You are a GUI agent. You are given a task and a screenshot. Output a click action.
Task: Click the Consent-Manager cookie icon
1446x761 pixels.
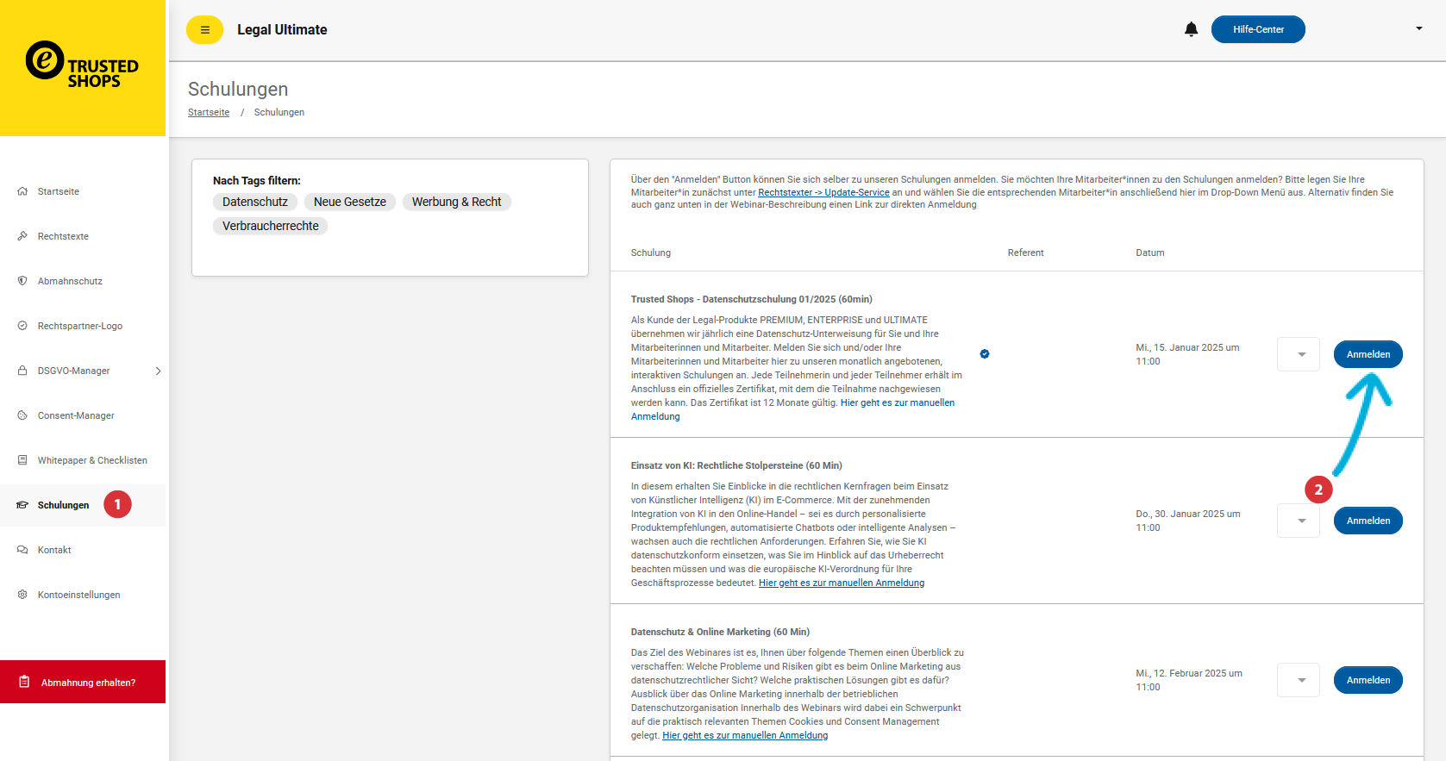[x=22, y=415]
